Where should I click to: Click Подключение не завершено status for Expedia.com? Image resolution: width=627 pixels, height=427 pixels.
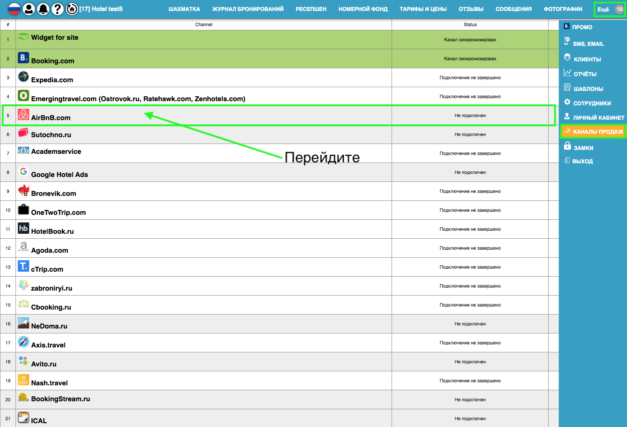(470, 78)
